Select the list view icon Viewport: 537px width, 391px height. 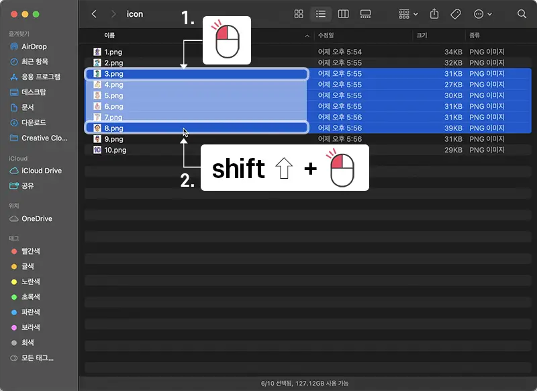[321, 13]
